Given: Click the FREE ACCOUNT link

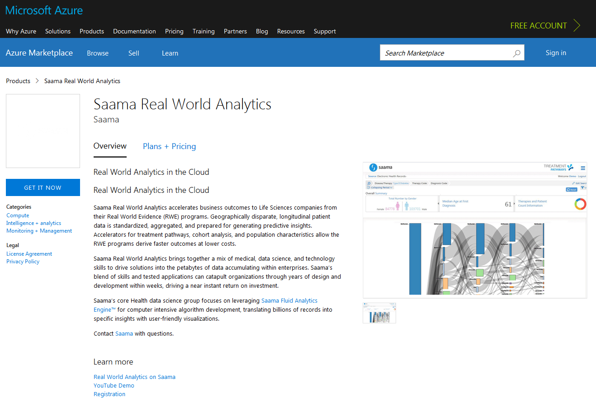Looking at the screenshot, I should click(538, 26).
